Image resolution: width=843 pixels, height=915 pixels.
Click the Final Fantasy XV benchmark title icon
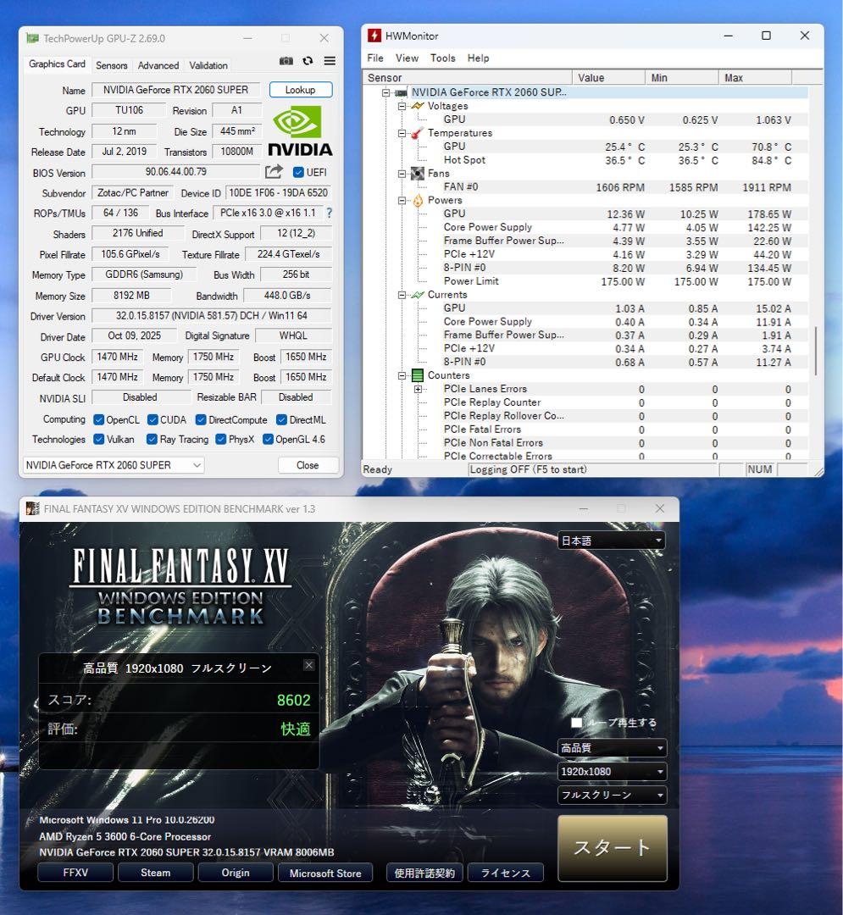(x=33, y=508)
